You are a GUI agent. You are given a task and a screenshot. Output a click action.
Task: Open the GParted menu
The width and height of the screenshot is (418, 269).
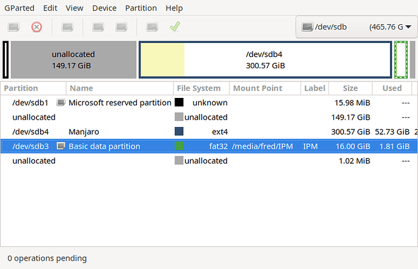(x=19, y=8)
